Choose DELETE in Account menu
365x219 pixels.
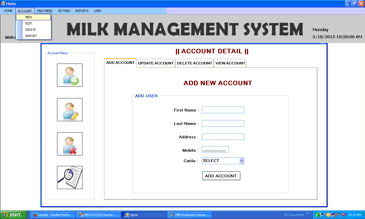[31, 30]
